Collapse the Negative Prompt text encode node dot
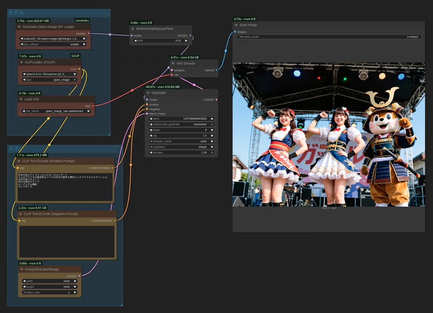 [21, 214]
